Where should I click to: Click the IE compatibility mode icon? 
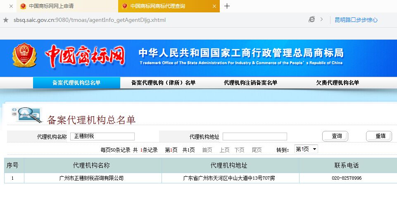312,19
